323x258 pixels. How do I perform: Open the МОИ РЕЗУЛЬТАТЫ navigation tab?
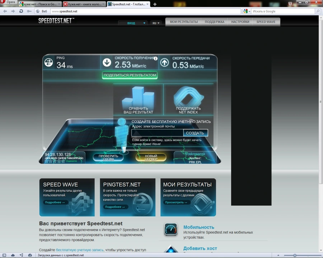(184, 22)
